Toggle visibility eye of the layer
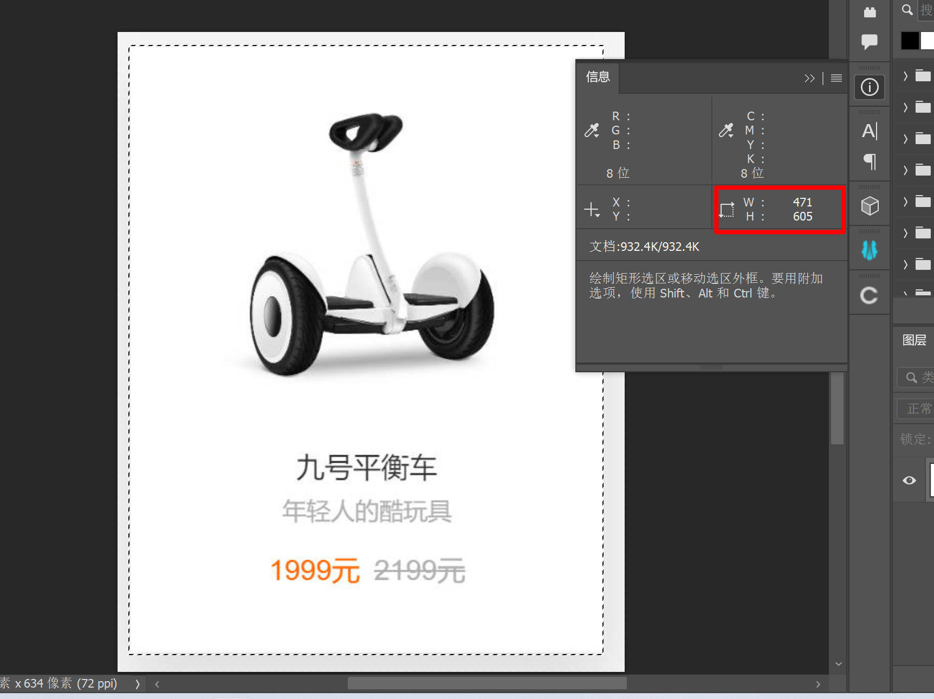Image resolution: width=934 pixels, height=699 pixels. click(x=909, y=481)
